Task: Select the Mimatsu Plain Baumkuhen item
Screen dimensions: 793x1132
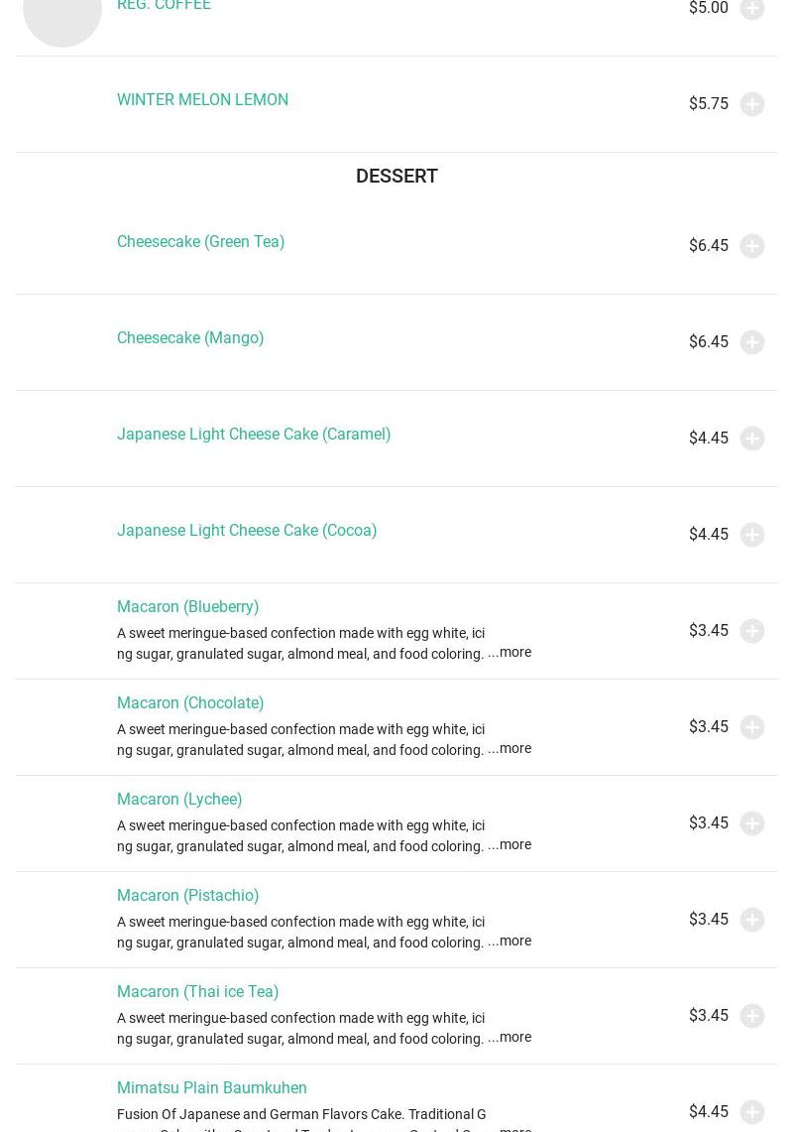Action: pos(211,1087)
